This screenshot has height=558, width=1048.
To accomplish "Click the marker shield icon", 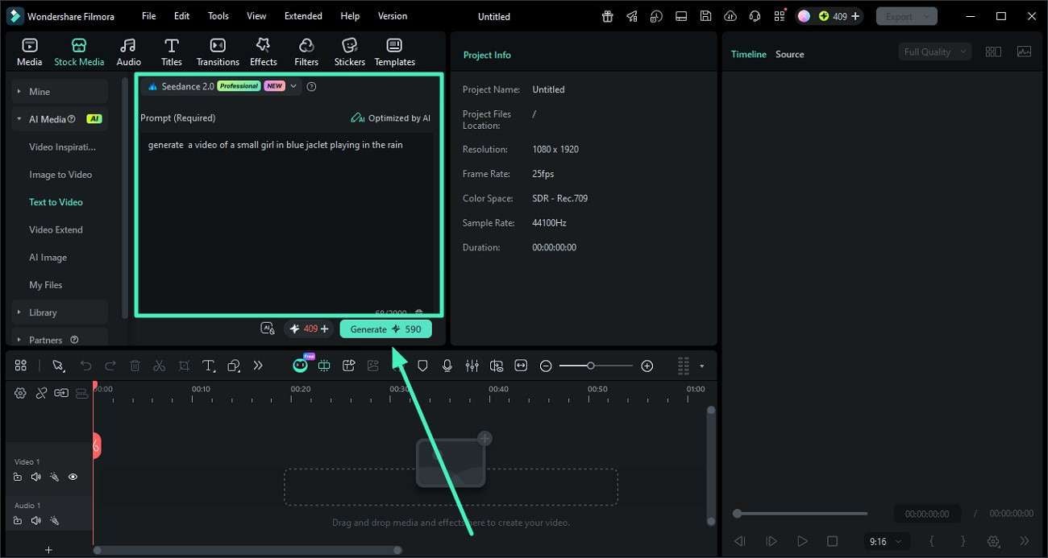I will point(422,366).
